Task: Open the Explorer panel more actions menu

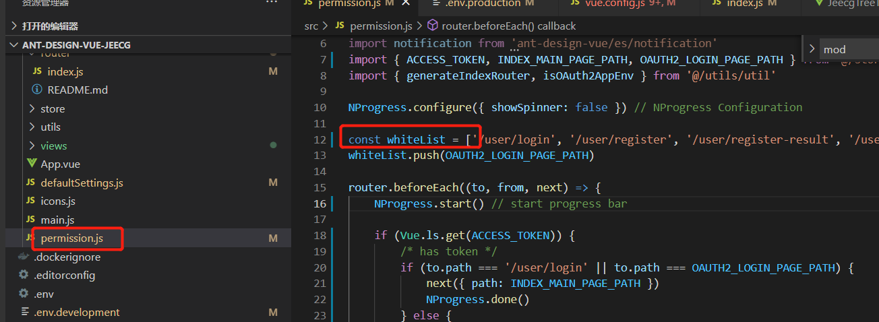Action: pyautogui.click(x=271, y=3)
